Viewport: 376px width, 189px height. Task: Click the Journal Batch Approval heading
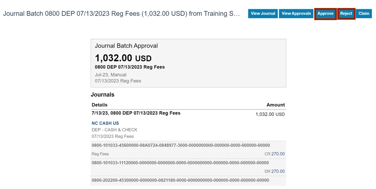coord(126,46)
